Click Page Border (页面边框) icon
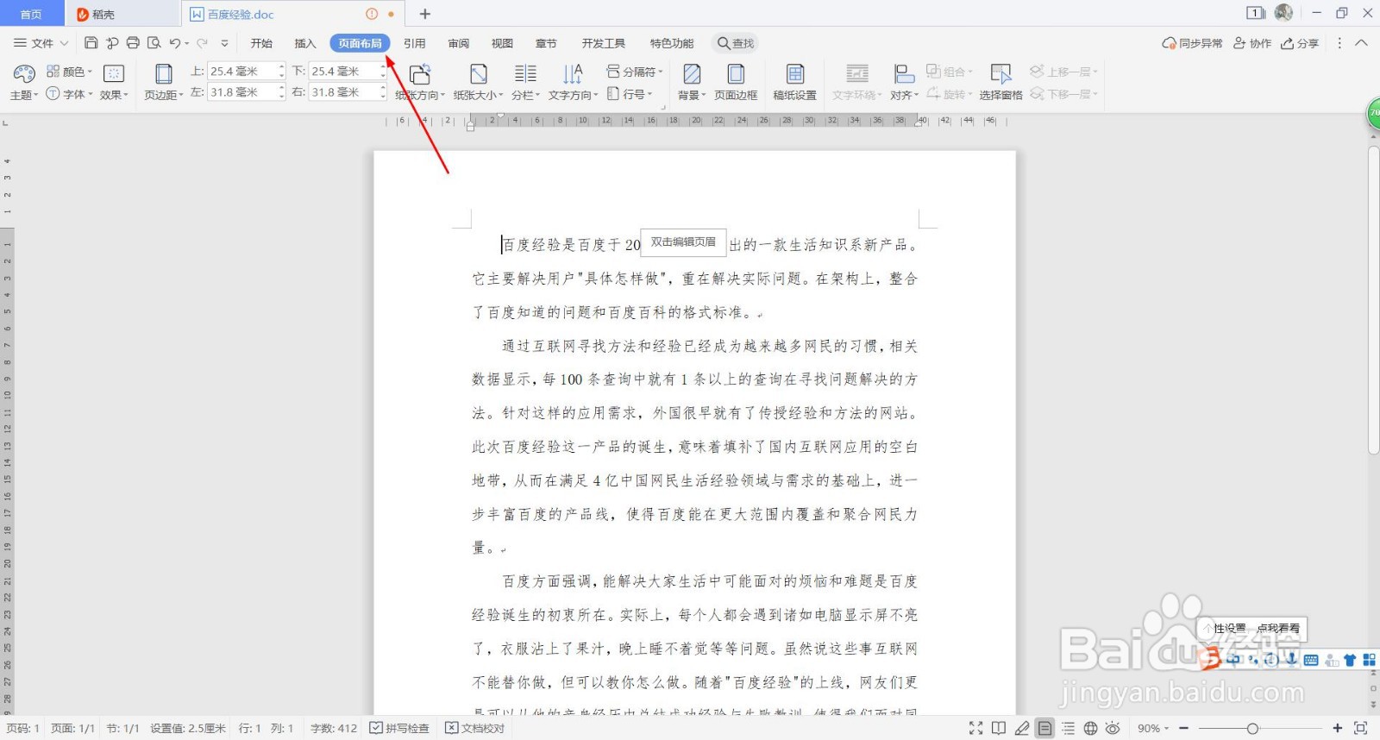 coord(736,74)
